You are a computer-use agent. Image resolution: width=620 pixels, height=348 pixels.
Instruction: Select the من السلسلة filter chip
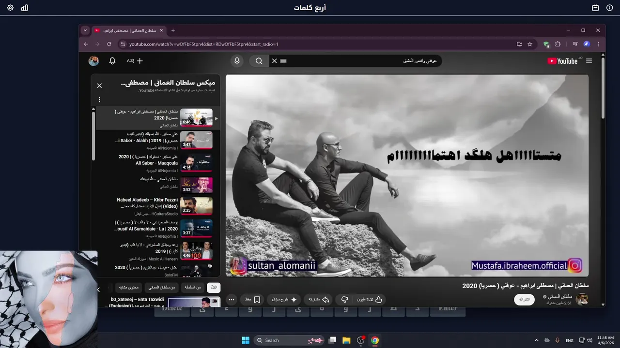click(x=193, y=288)
